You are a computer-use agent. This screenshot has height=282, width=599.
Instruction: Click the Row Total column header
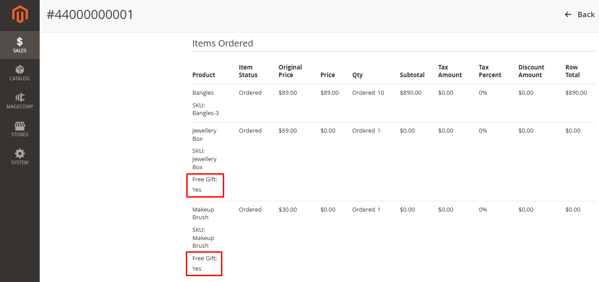pyautogui.click(x=572, y=71)
